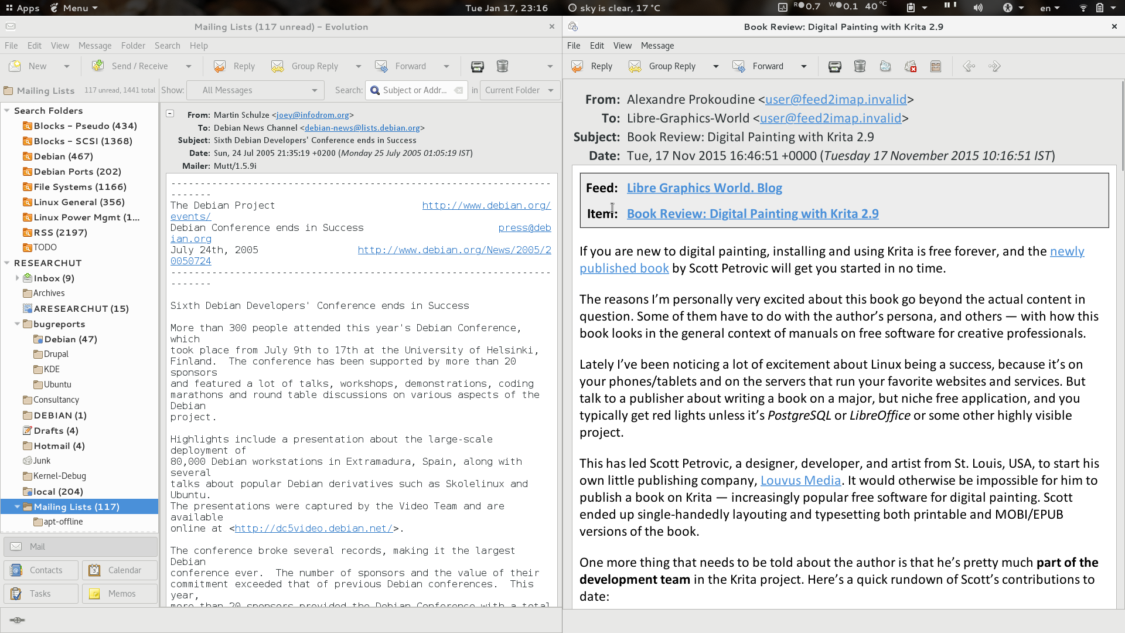The height and width of the screenshot is (633, 1125).
Task: Open the New button dropdown arrow
Action: tap(67, 66)
